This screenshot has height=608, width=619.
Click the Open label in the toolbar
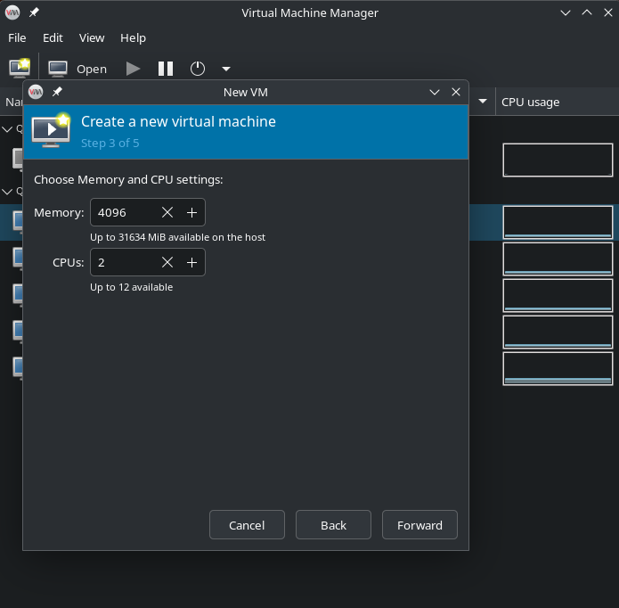pyautogui.click(x=92, y=70)
